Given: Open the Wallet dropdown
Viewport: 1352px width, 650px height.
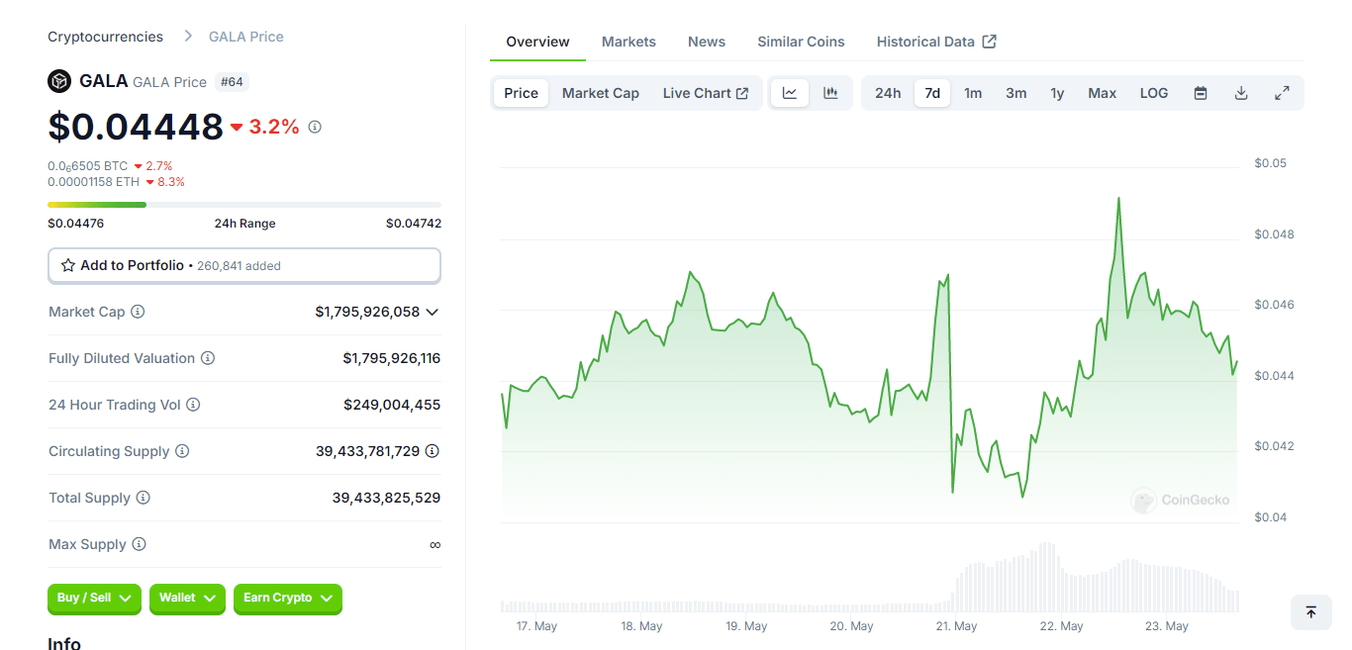Looking at the screenshot, I should [x=187, y=598].
